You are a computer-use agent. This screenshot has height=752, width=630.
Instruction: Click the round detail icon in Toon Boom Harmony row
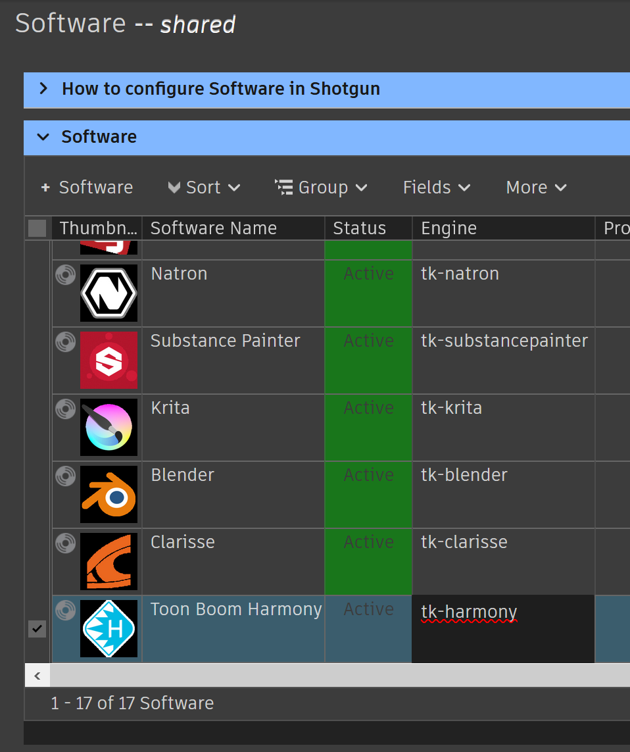point(66,611)
